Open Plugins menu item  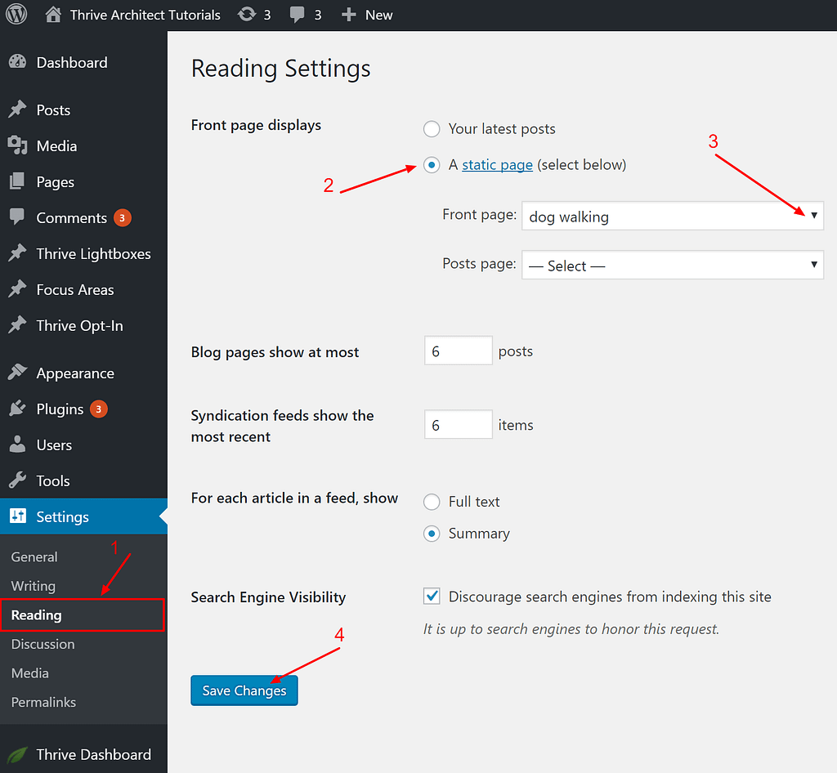click(x=83, y=409)
